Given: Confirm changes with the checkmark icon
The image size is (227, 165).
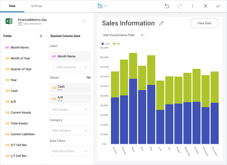Looking at the screenshot, I should pyautogui.click(x=218, y=6).
